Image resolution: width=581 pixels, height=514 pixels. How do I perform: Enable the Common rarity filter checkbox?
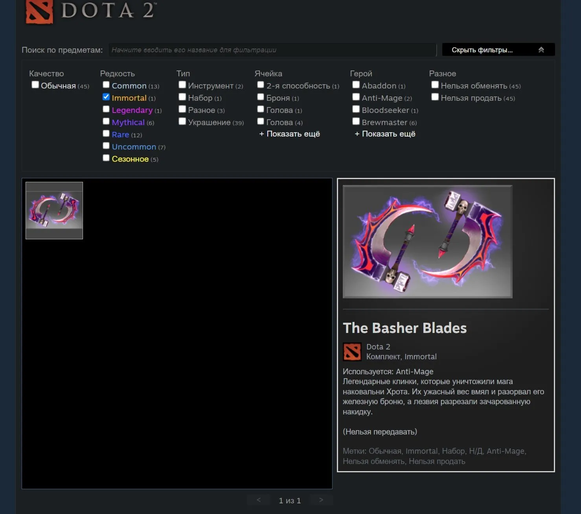point(106,85)
